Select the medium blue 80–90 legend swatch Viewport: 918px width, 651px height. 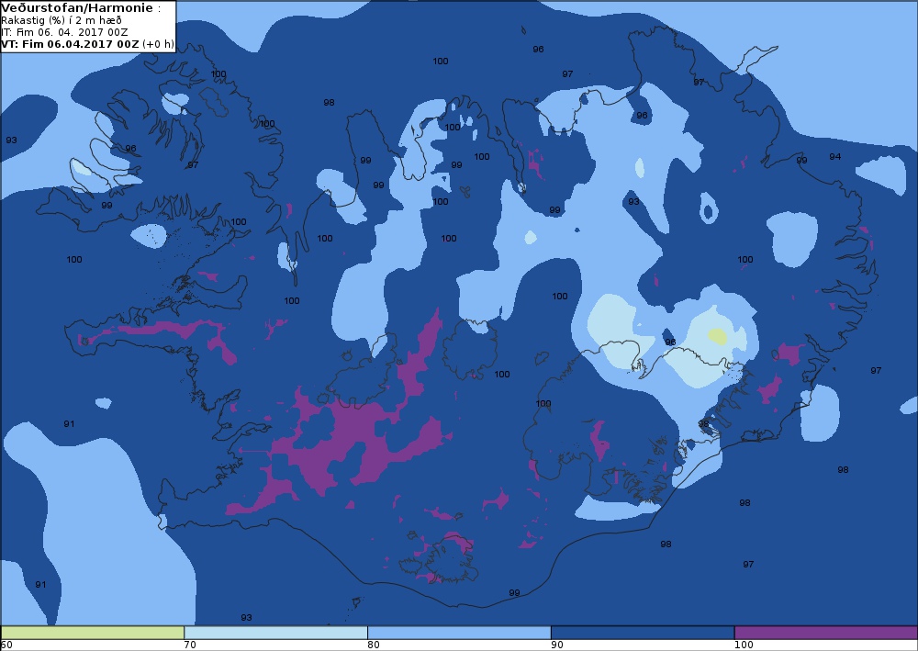pyautogui.click(x=459, y=633)
